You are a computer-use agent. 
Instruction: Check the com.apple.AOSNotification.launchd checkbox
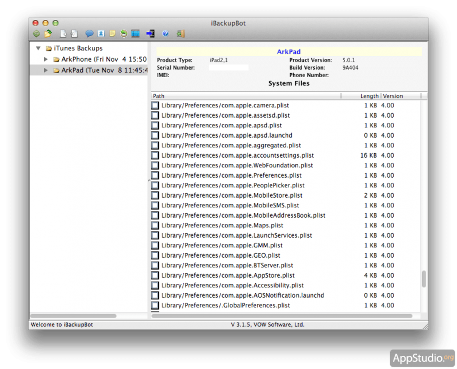(155, 295)
